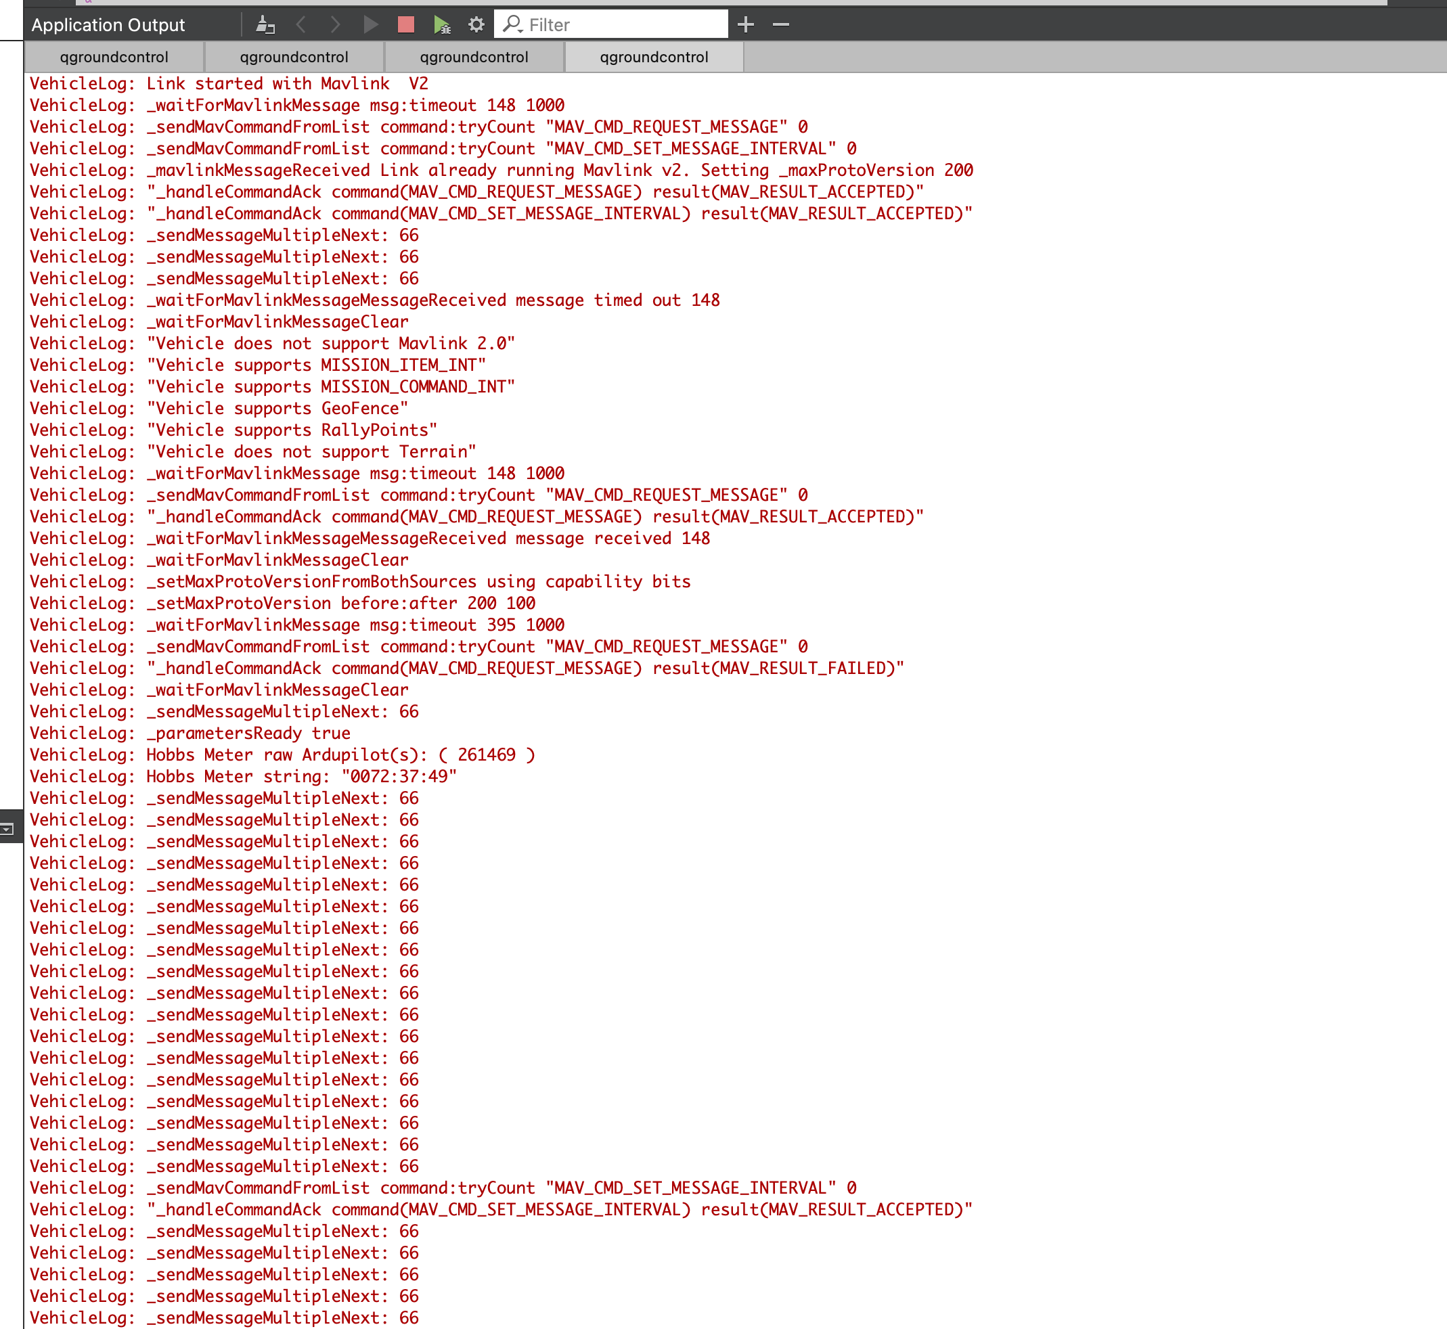1447x1329 pixels.
Task: Re-run the qgroundcontrol application
Action: (370, 24)
